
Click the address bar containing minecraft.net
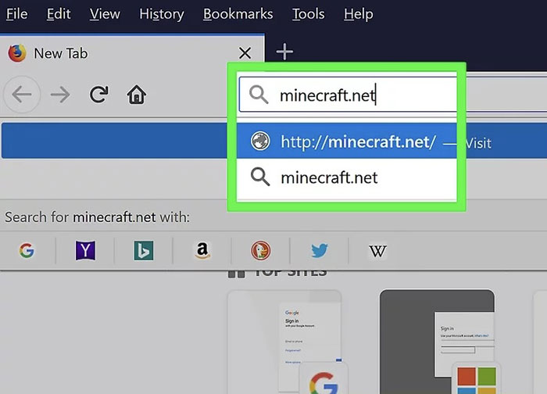coord(393,95)
